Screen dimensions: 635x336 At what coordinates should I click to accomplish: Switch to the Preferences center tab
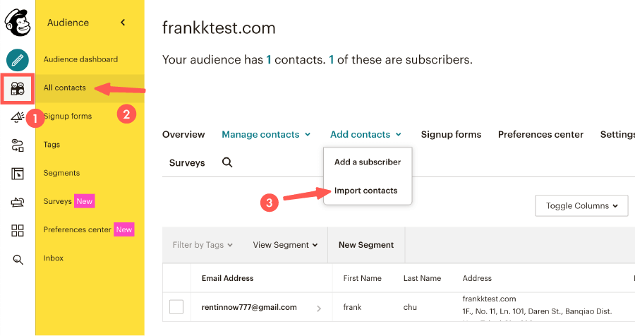tap(540, 134)
